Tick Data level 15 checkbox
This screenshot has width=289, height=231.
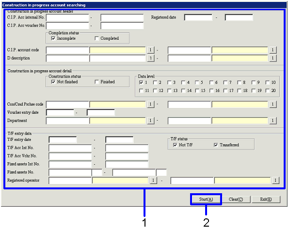pyautogui.click(x=197, y=91)
